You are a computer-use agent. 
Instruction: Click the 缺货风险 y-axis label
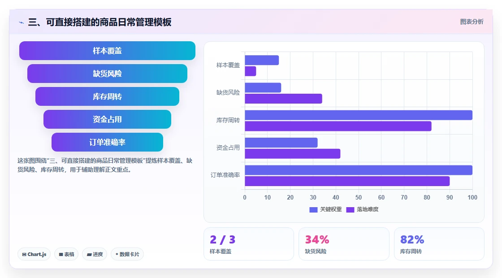click(228, 92)
